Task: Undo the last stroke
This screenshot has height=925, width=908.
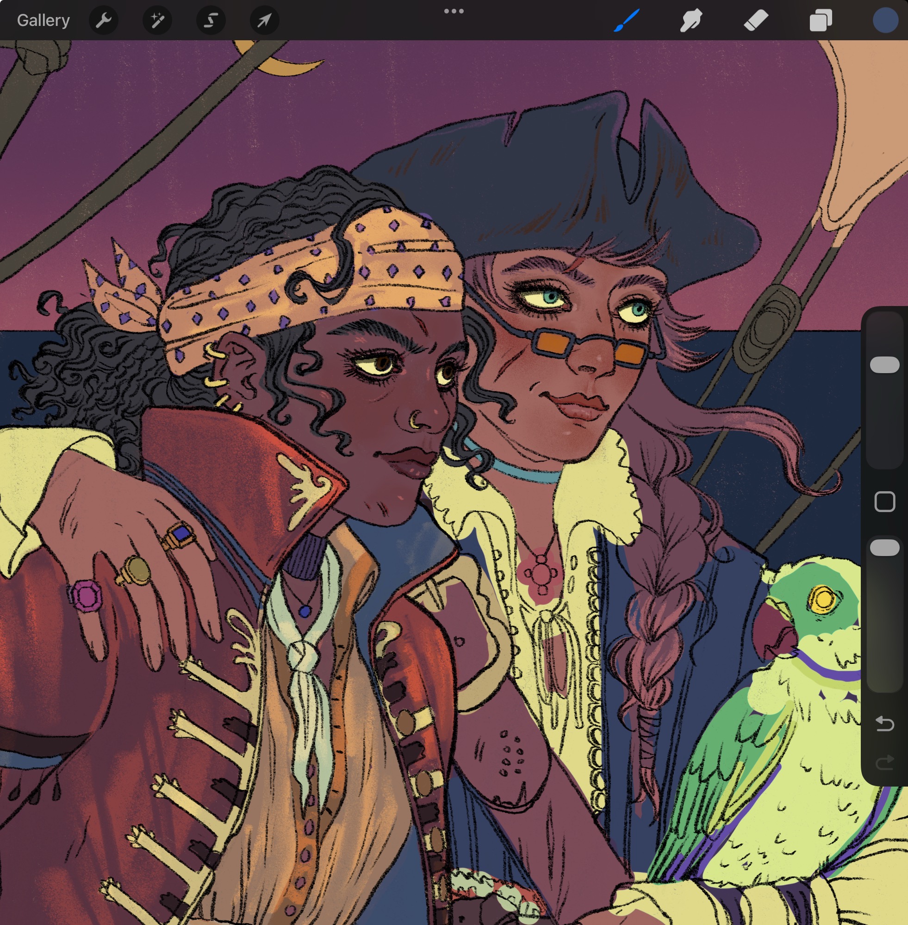Action: (885, 724)
